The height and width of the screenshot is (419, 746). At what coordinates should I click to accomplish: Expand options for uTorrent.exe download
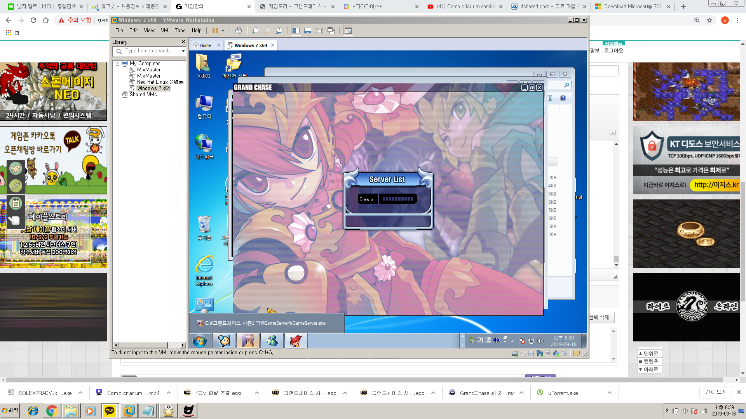[x=610, y=393]
